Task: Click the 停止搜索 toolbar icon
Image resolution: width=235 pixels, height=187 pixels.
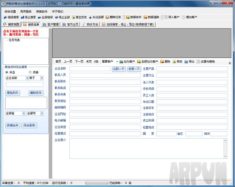Action: (x=23, y=17)
